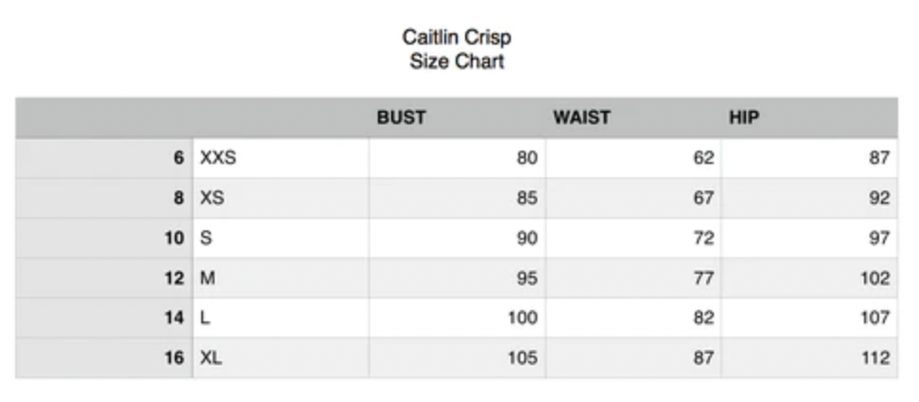Click the WAIST column header

click(x=582, y=119)
